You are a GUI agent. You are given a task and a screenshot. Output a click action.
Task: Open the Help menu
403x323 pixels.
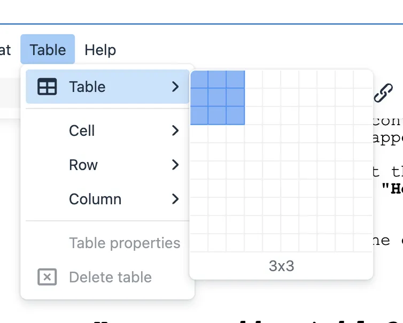pyautogui.click(x=100, y=50)
